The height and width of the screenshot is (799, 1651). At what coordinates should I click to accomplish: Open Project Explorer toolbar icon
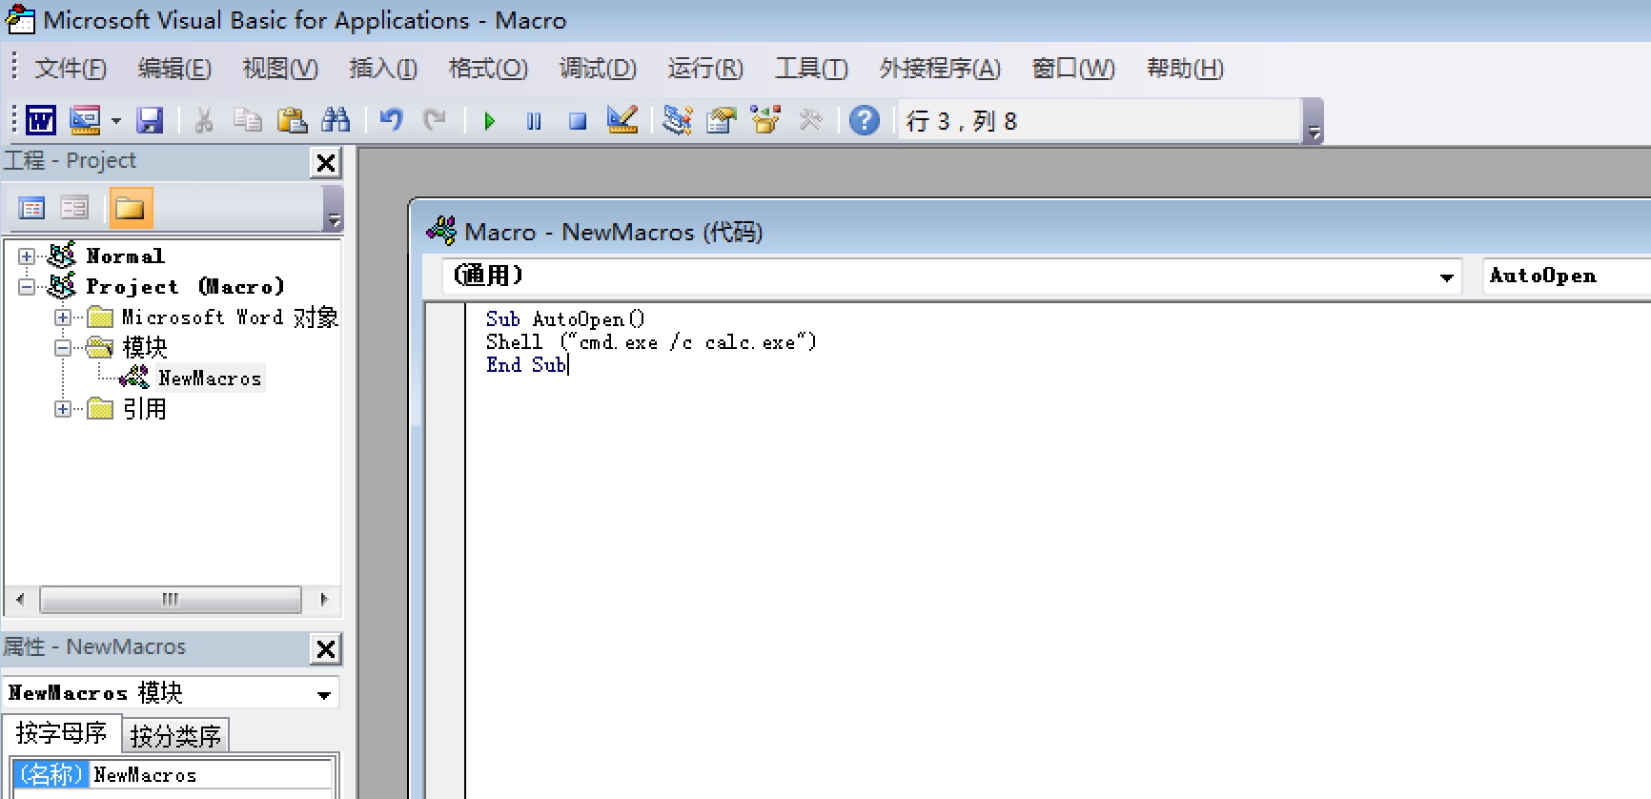coord(678,120)
